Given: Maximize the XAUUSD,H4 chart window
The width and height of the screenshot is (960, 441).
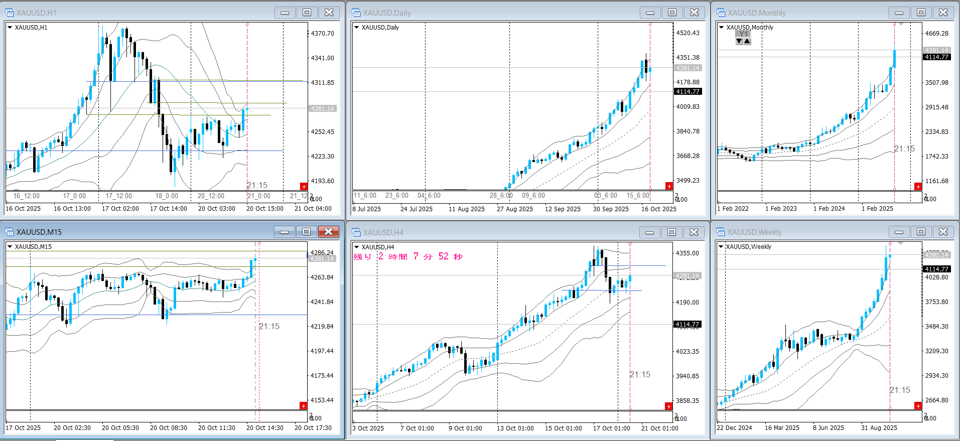Looking at the screenshot, I should coord(671,232).
